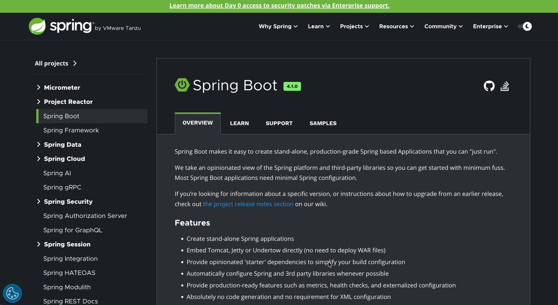Open the Learn dropdown menu

click(319, 26)
